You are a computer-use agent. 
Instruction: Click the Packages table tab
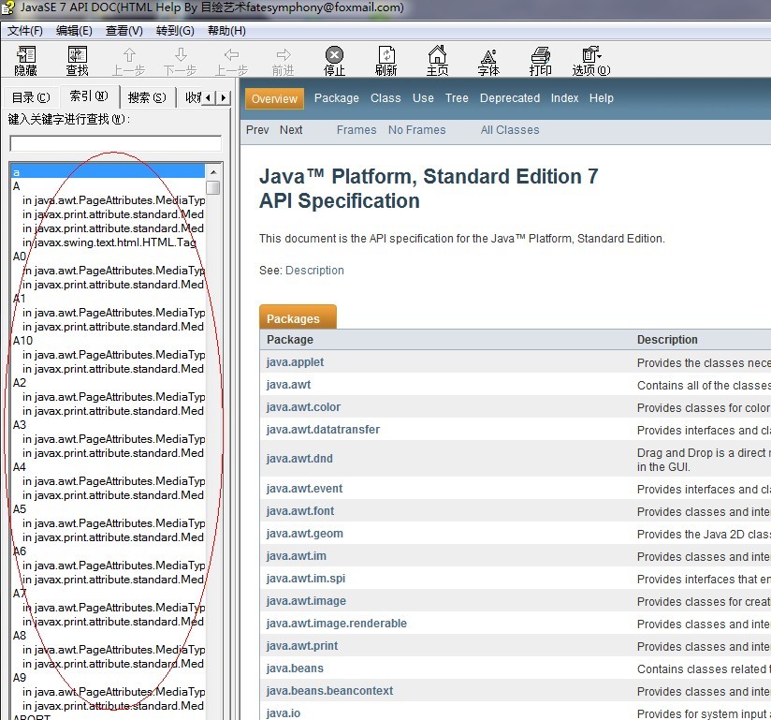click(298, 317)
